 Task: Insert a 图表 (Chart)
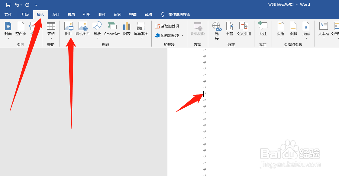[x=127, y=29]
